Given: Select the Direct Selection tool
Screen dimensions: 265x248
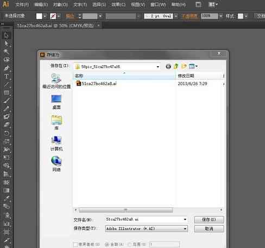Looking at the screenshot, I should tap(7, 43).
